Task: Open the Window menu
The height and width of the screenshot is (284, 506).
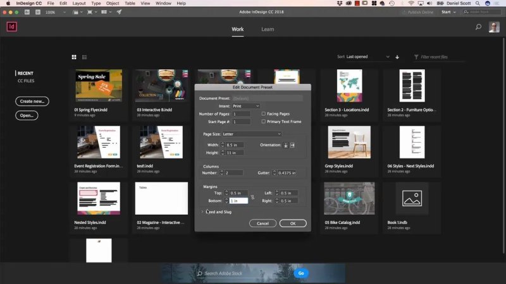Action: (x=163, y=3)
